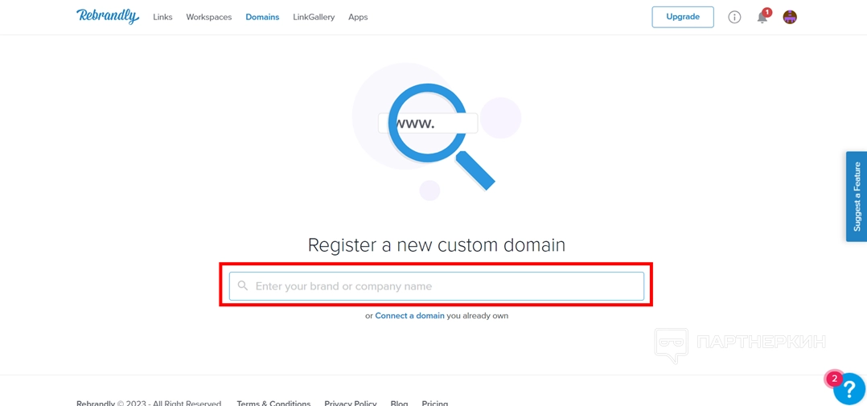Image resolution: width=867 pixels, height=406 pixels.
Task: Click the Rebrandly logo
Action: click(x=107, y=17)
